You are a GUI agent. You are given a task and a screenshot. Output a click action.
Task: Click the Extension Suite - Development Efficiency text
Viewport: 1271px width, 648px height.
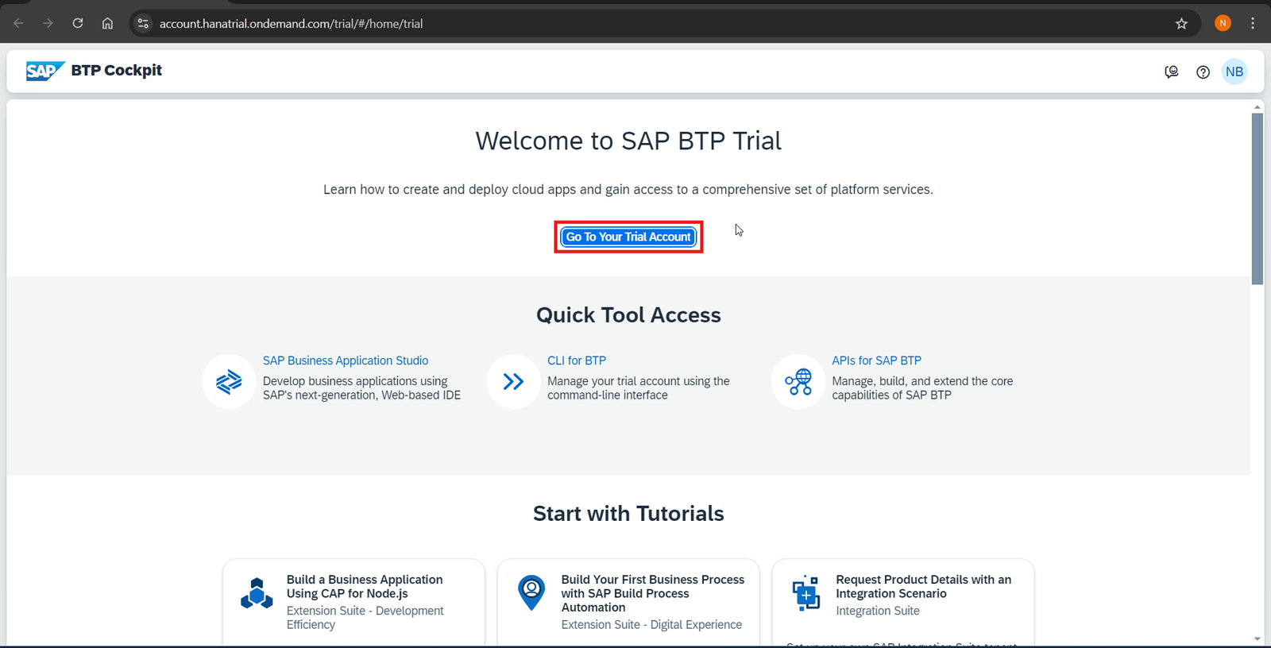point(365,618)
